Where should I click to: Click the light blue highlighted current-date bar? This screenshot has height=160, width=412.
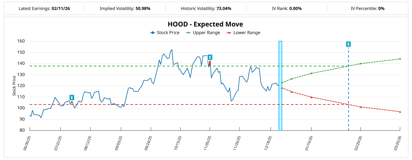[x=280, y=86]
